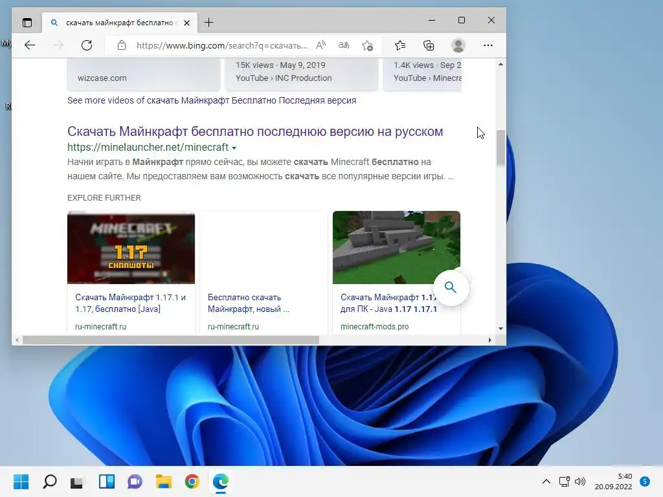
Task: Open Edge Settings and more menu
Action: (488, 45)
